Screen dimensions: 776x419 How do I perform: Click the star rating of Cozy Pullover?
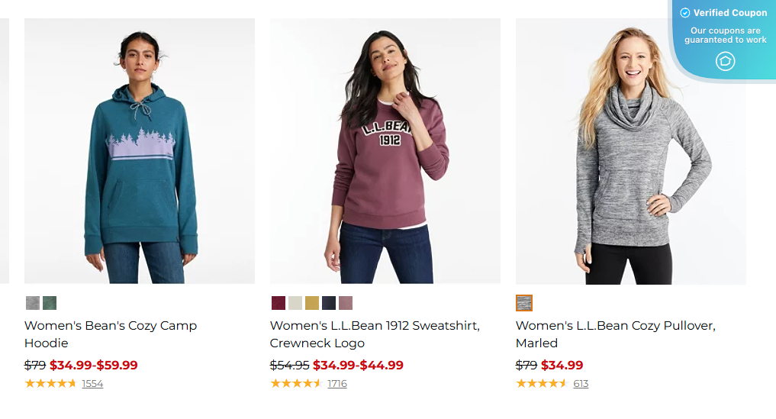coord(542,383)
